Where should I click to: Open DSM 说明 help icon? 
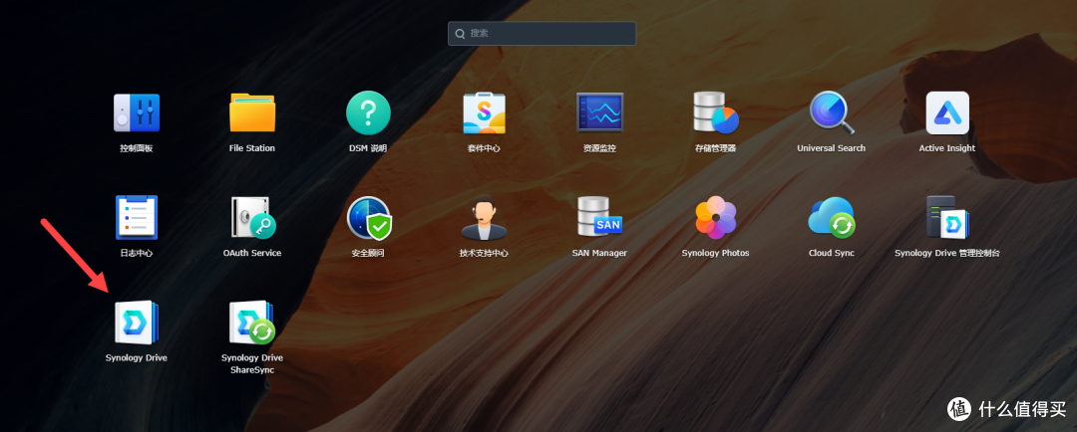(368, 113)
